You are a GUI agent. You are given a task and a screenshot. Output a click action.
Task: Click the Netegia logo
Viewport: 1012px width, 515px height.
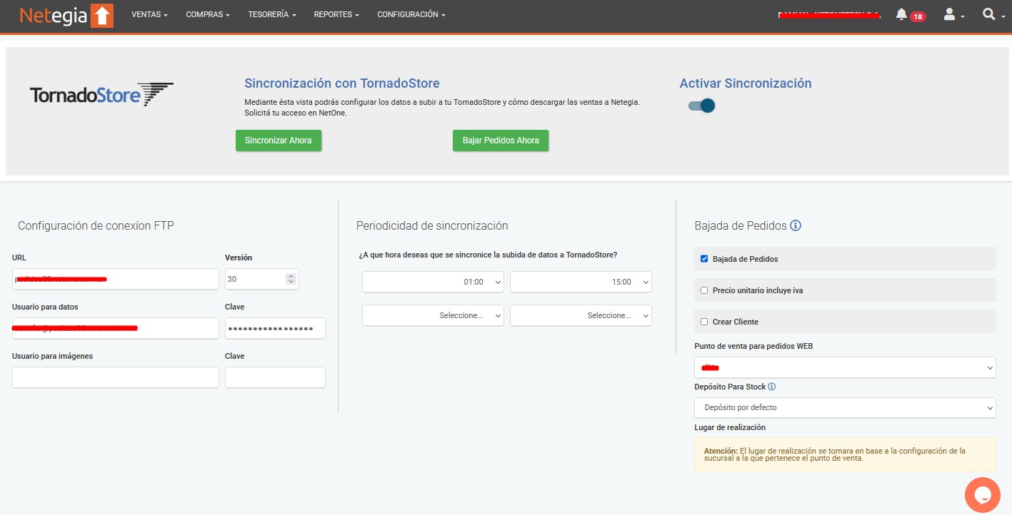coord(66,15)
